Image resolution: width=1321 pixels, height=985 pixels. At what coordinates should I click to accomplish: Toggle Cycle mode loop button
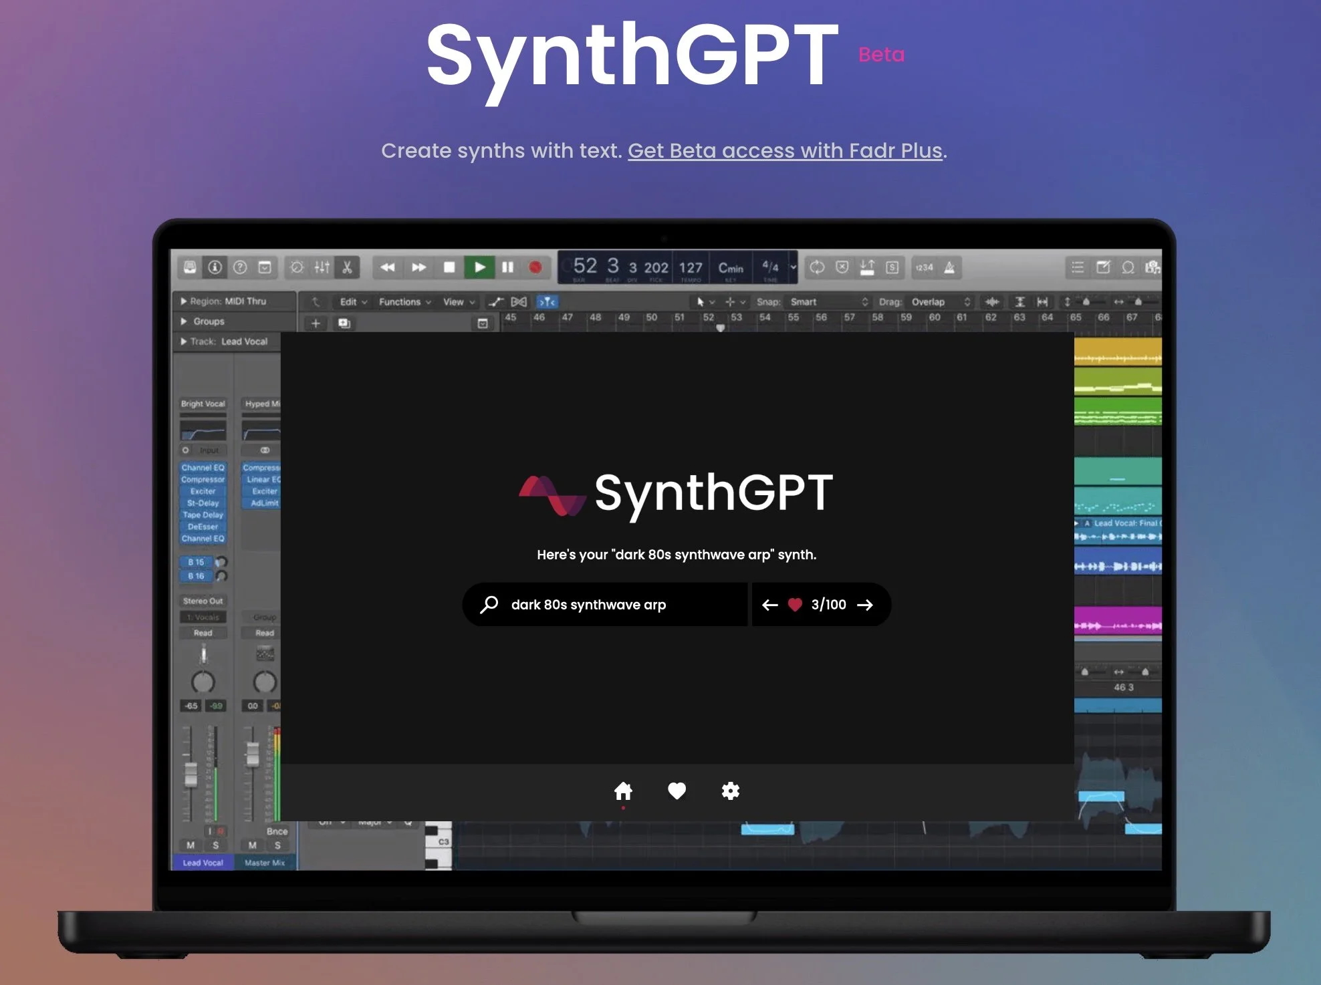coord(817,267)
